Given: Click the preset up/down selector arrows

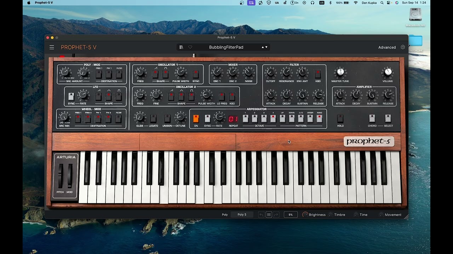Looking at the screenshot, I should click(265, 47).
